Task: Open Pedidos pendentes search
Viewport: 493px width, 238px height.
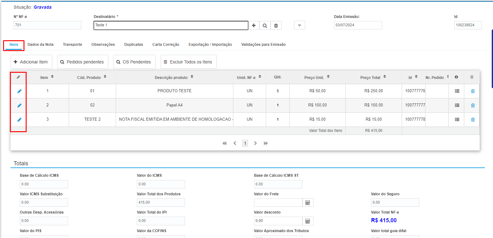Action: tap(83, 62)
